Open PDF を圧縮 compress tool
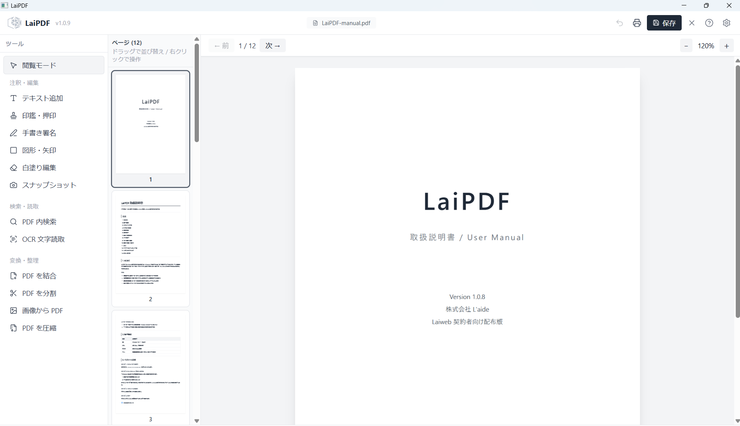Viewport: 740px width, 426px height. click(x=54, y=328)
